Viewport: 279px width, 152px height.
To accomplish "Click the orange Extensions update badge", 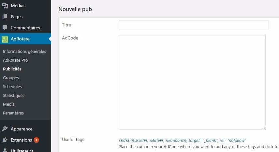I will coord(36,140).
